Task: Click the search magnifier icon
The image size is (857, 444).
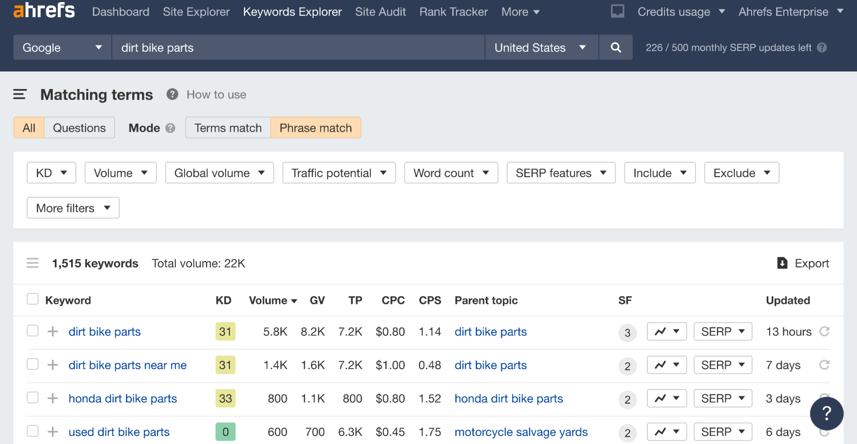Action: pyautogui.click(x=616, y=48)
